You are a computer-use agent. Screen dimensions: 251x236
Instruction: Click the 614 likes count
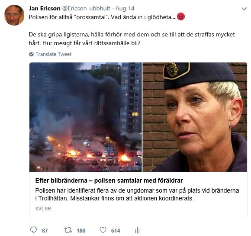point(116,230)
